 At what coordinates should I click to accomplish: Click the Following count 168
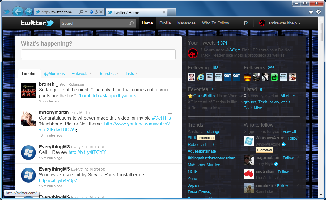pyautogui.click(x=215, y=68)
